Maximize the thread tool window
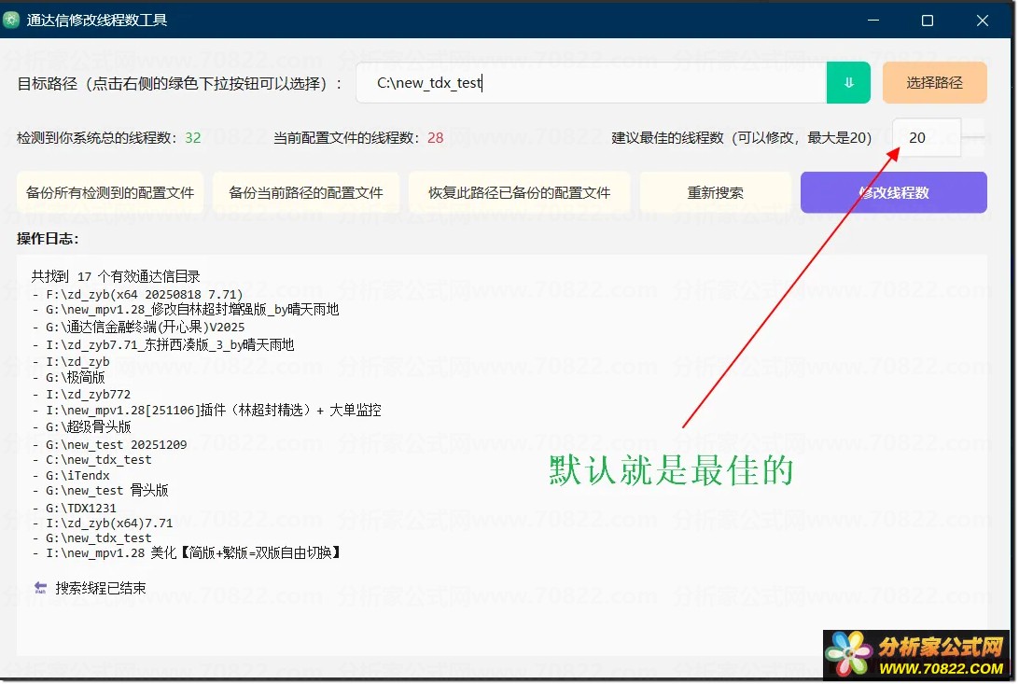This screenshot has height=684, width=1019. click(x=927, y=20)
